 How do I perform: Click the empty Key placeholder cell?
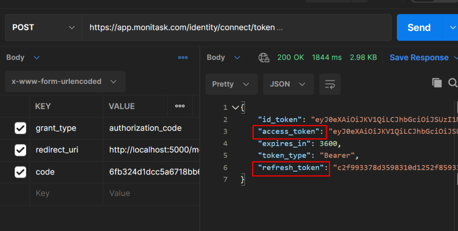point(66,194)
